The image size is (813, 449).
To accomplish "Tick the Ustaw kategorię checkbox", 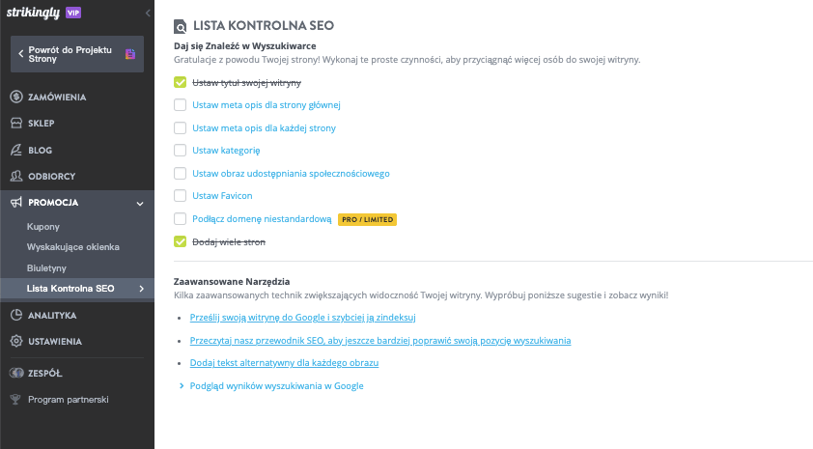I will [x=180, y=151].
